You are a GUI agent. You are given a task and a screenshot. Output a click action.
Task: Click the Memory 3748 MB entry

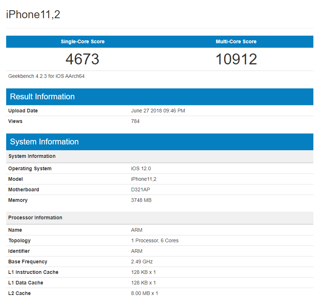pos(141,200)
